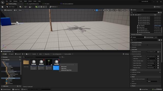The width and height of the screenshot is (163, 91).
Task: Switch to the World Settings tab
Action: click(x=150, y=37)
